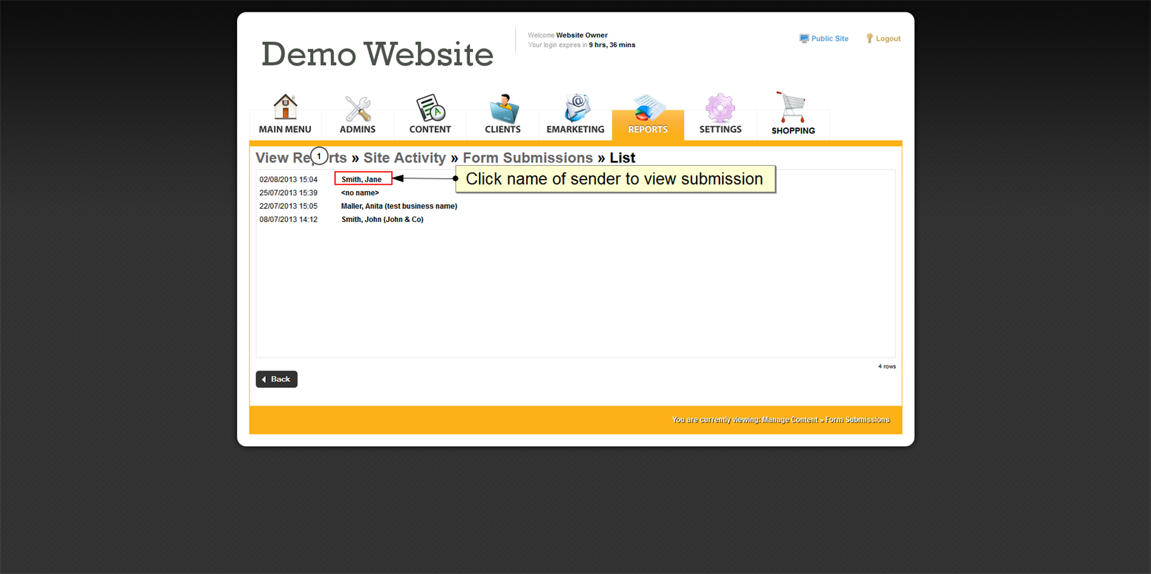This screenshot has height=574, width=1151.
Task: Click the Logout key icon
Action: [869, 39]
